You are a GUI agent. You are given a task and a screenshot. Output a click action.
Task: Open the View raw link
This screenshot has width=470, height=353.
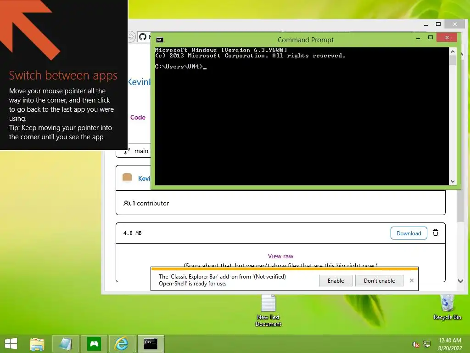(x=280, y=256)
